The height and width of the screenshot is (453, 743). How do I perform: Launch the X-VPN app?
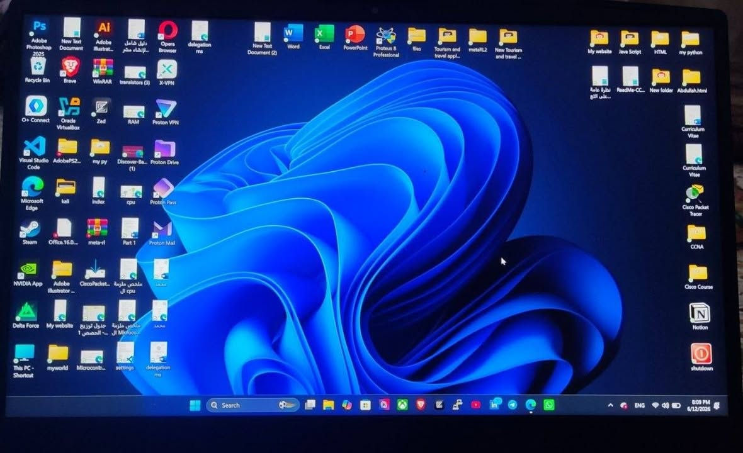(x=167, y=72)
